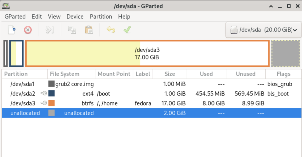Click the key icon beside /dev/sda2
Image resolution: width=302 pixels, height=157 pixels.
point(44,94)
